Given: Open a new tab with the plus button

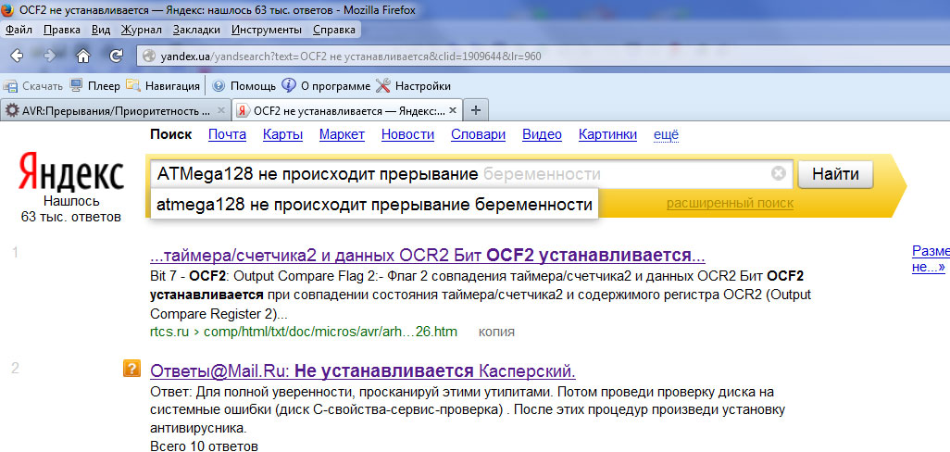Looking at the screenshot, I should coord(476,110).
